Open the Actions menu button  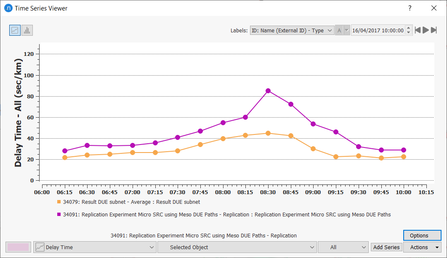point(422,247)
